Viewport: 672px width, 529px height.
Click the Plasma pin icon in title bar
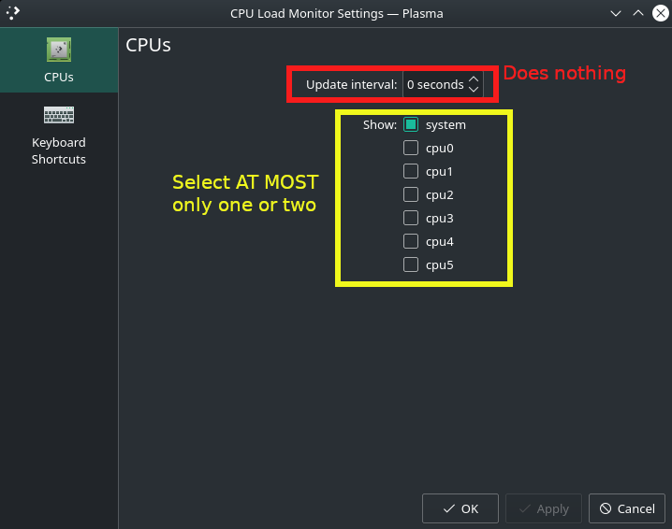click(13, 13)
